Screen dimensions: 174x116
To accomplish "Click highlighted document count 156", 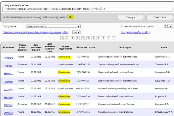I will pyautogui.click(x=69, y=17).
